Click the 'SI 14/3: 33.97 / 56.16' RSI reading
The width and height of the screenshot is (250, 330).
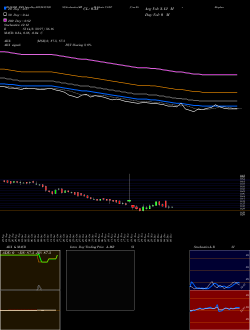click(38, 29)
